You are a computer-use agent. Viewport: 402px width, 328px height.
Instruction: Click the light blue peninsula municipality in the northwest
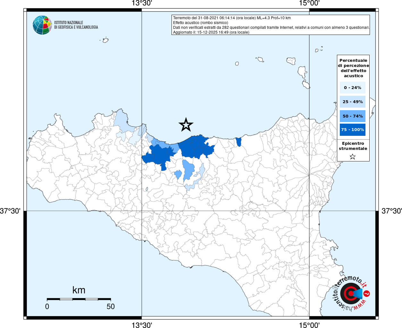pyautogui.click(x=122, y=120)
